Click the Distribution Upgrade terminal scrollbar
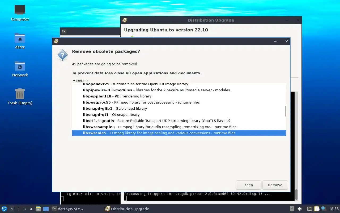The image size is (340, 213). pyautogui.click(x=296, y=195)
